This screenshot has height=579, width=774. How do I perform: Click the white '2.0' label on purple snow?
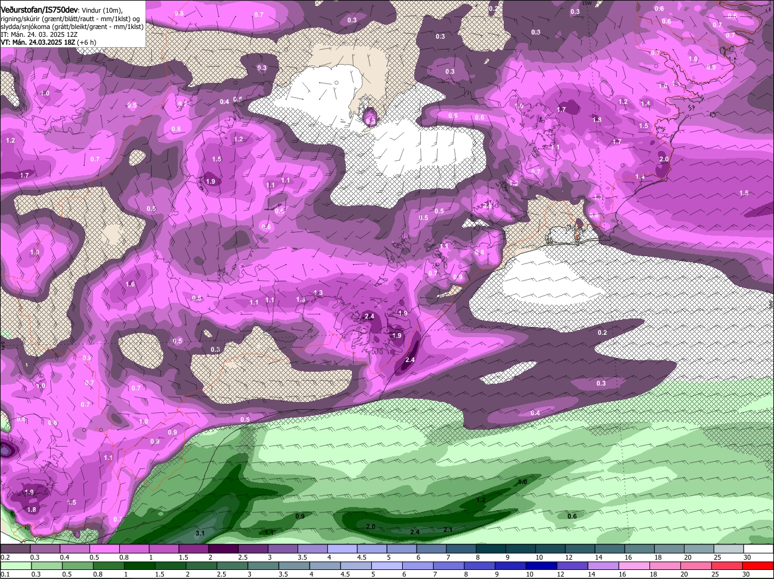pos(664,159)
